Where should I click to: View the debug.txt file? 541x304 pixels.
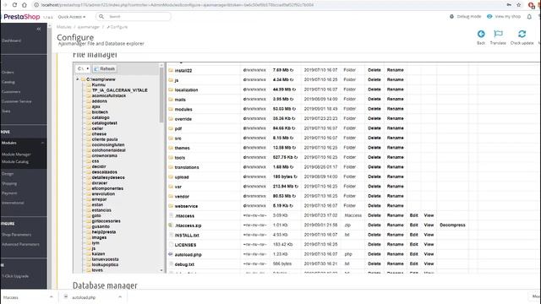429,263
